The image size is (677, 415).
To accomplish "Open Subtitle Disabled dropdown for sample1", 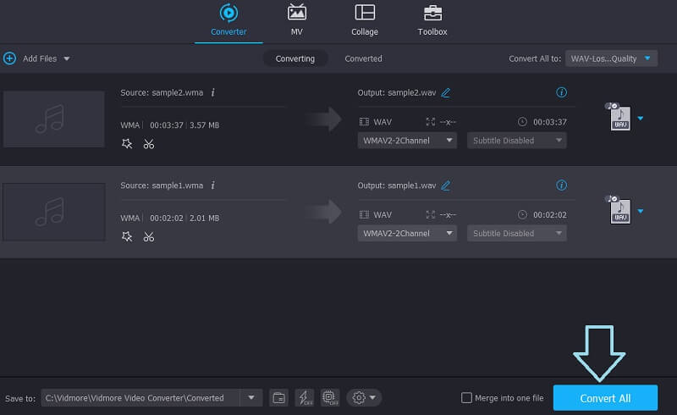I will [x=516, y=233].
